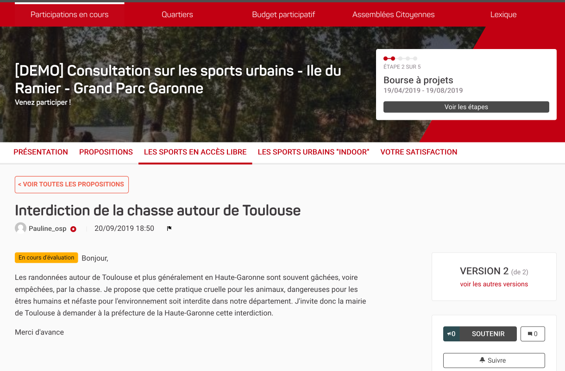
Task: Switch to the PROPOSITIONS tab
Action: pyautogui.click(x=106, y=152)
